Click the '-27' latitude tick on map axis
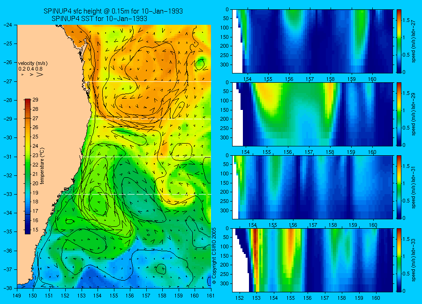 tap(8, 81)
